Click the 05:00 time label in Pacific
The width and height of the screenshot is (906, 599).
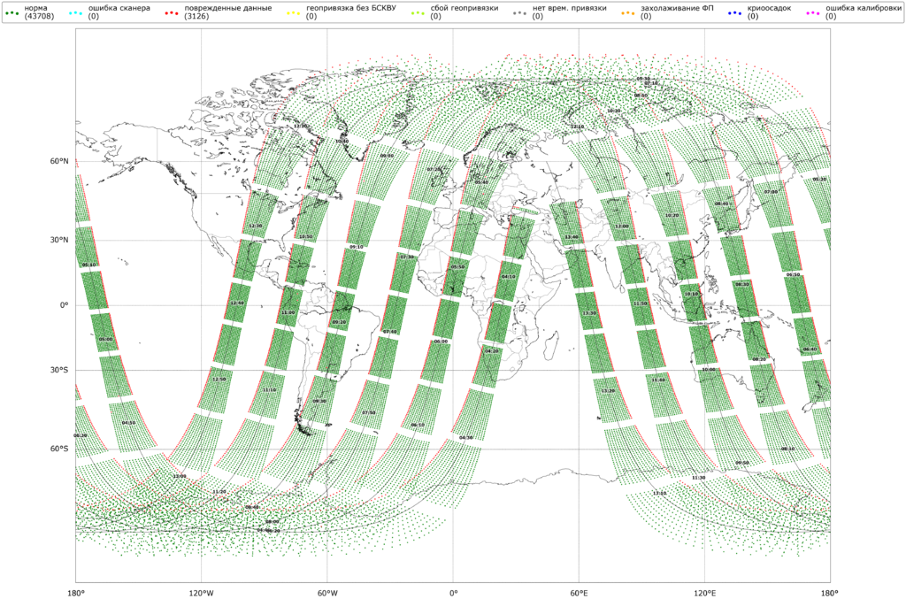[x=106, y=339]
